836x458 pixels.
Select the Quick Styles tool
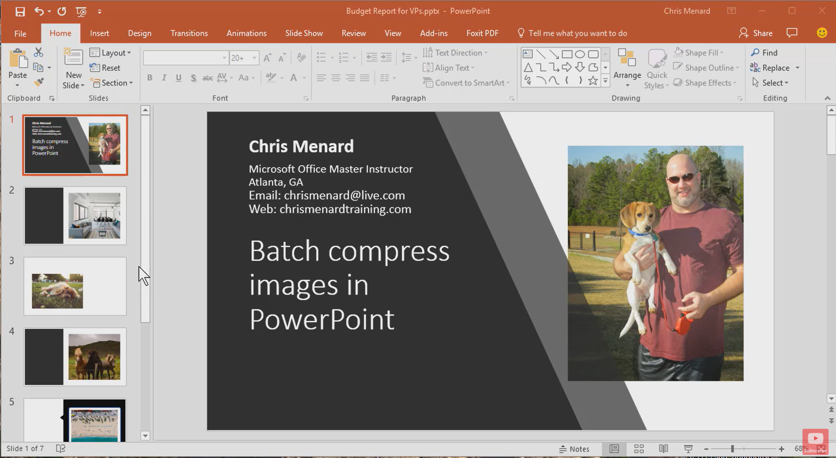(656, 68)
